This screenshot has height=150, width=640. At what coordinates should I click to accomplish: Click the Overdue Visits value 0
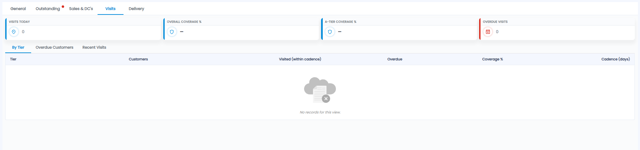(x=497, y=32)
